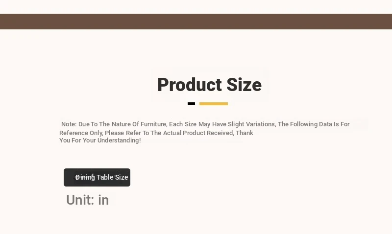Screen dimensions: 392x234
Task: Click the middle faint square below banner
Action: 22,37
